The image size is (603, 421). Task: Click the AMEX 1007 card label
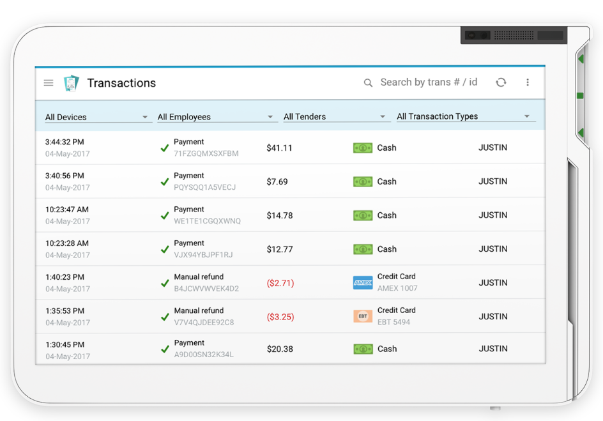(397, 288)
